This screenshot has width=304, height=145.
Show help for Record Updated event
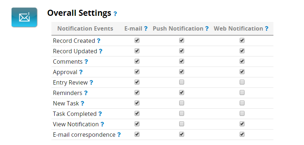[100, 51]
